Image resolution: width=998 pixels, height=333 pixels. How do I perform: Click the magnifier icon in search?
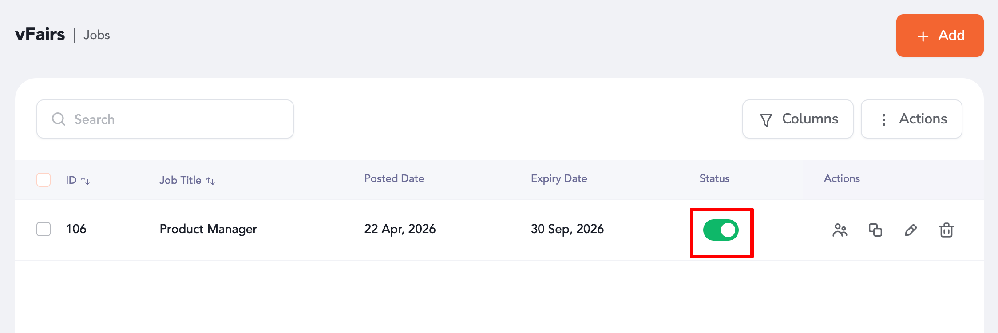click(x=59, y=119)
